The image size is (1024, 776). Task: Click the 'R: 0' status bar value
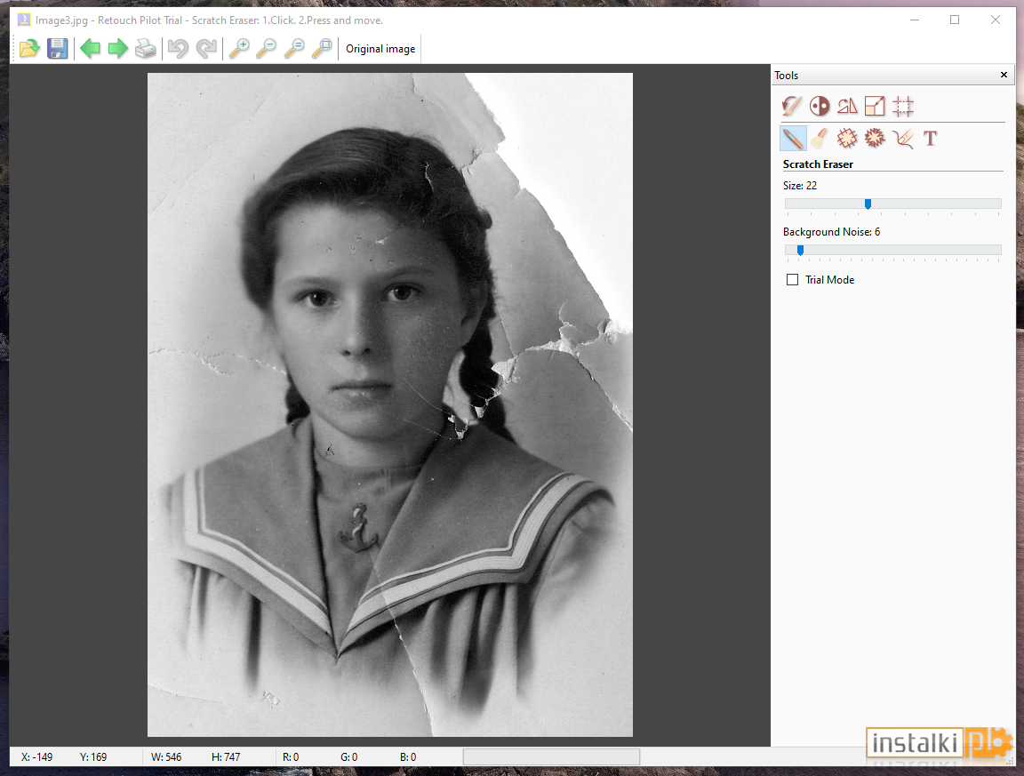pyautogui.click(x=291, y=757)
